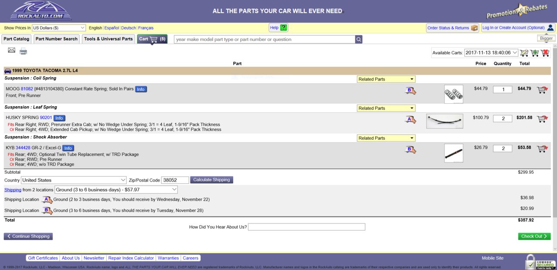The image size is (557, 270).
Task: Click the add new cart icon
Action: (535, 53)
